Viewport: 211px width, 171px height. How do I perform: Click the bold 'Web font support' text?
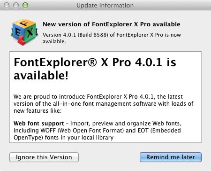coord(39,124)
